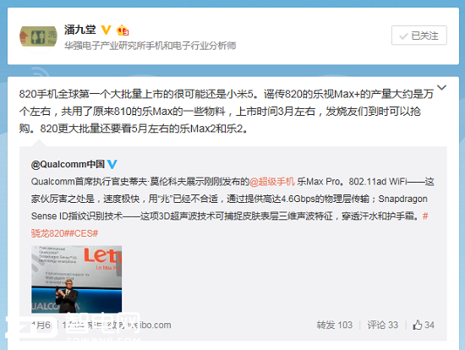
Task: Expand the post options chevron arrow
Action: [441, 88]
